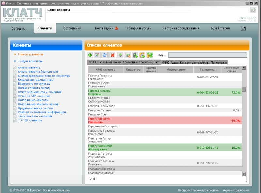
Task: Click the scroll down arrow of client list
Action: 244,174
